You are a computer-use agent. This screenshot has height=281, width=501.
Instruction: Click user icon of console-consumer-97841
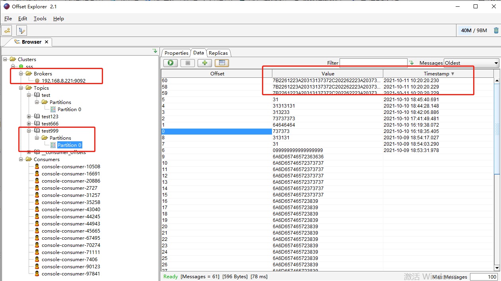click(37, 273)
